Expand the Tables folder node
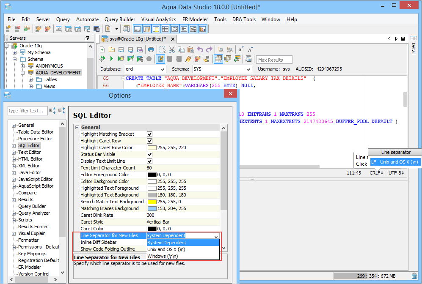Viewport: 422px width, 284px height. point(30,79)
